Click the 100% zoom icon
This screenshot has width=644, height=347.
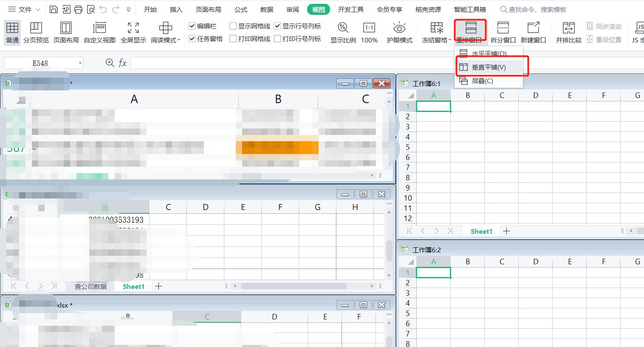(369, 32)
